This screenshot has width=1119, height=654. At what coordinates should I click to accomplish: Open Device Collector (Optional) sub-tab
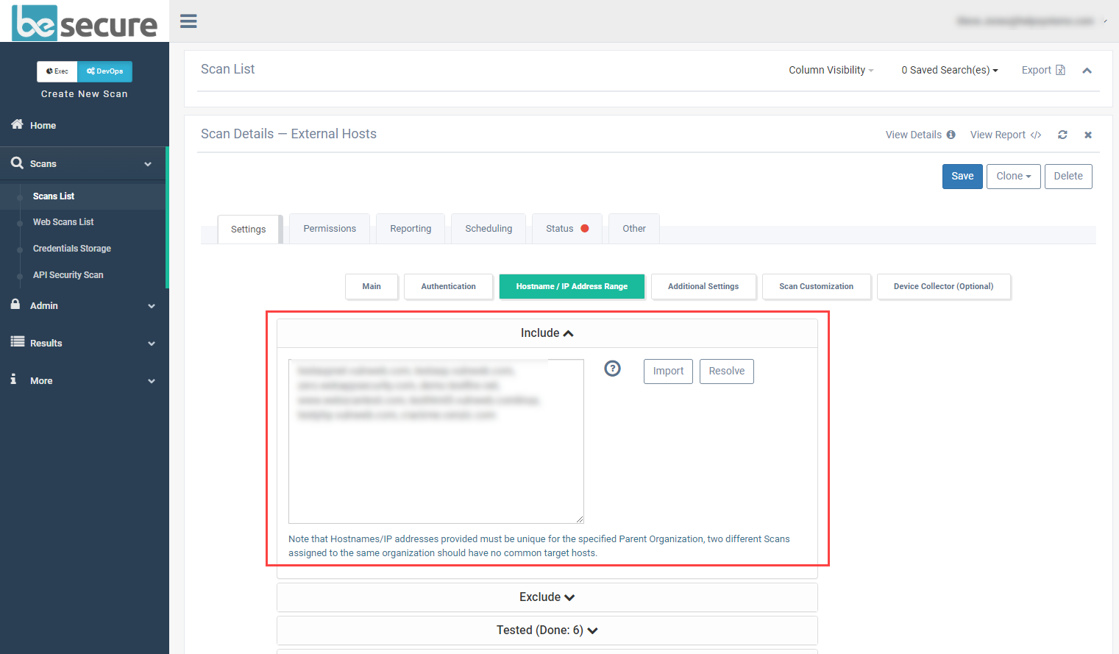tap(944, 286)
